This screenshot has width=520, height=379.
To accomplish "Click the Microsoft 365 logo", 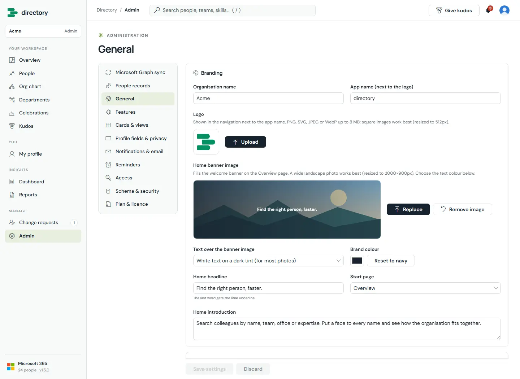I will (x=11, y=367).
